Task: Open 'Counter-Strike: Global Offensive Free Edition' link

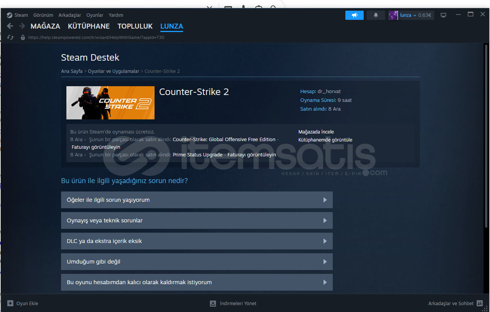Action: [x=224, y=140]
